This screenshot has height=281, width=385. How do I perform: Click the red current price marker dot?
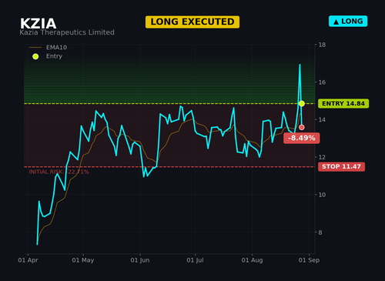(302, 127)
